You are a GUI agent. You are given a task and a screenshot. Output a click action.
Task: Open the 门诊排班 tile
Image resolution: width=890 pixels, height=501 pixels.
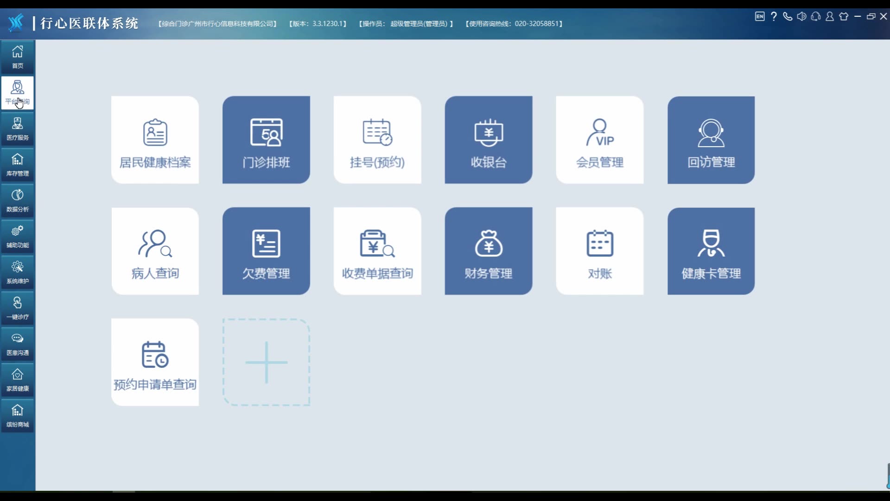(x=266, y=140)
